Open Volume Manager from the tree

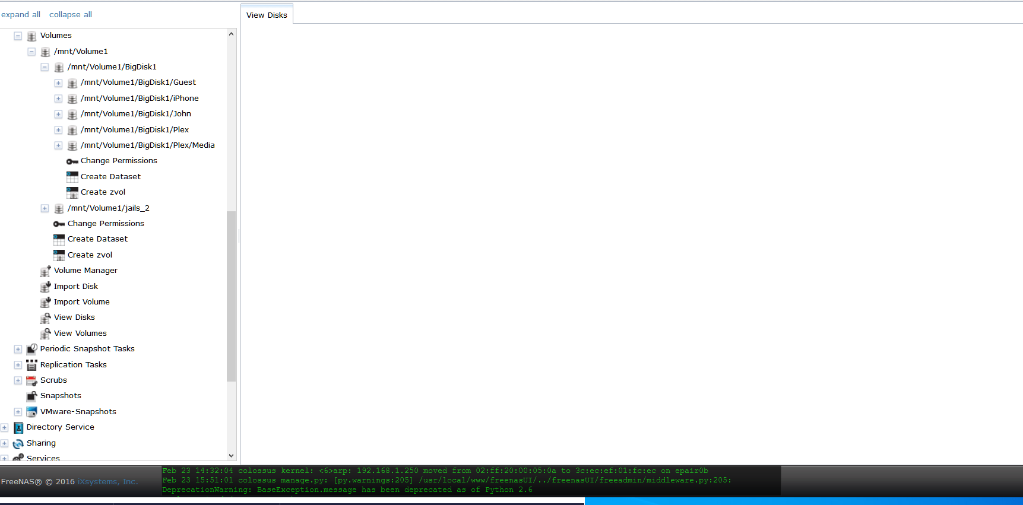pos(85,271)
